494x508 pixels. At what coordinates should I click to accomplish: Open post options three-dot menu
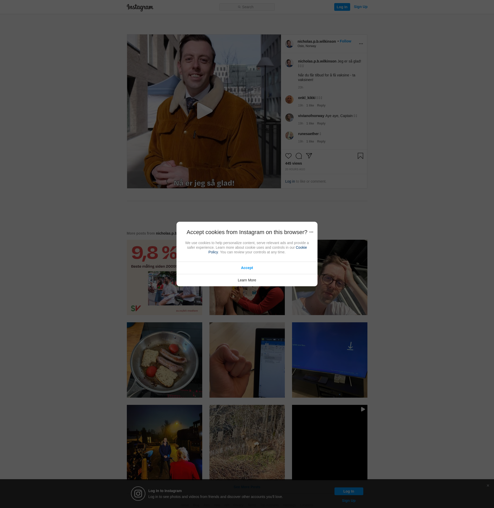tap(361, 43)
